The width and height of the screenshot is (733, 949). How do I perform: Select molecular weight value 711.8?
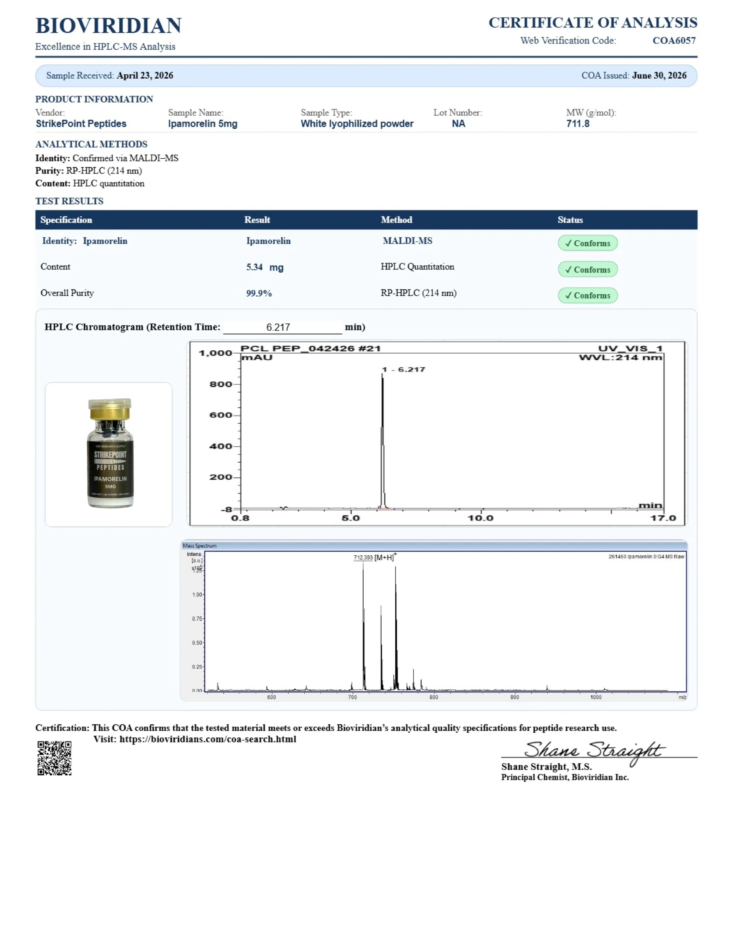point(578,124)
